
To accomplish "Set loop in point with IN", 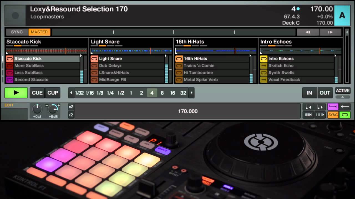I will [x=309, y=93].
